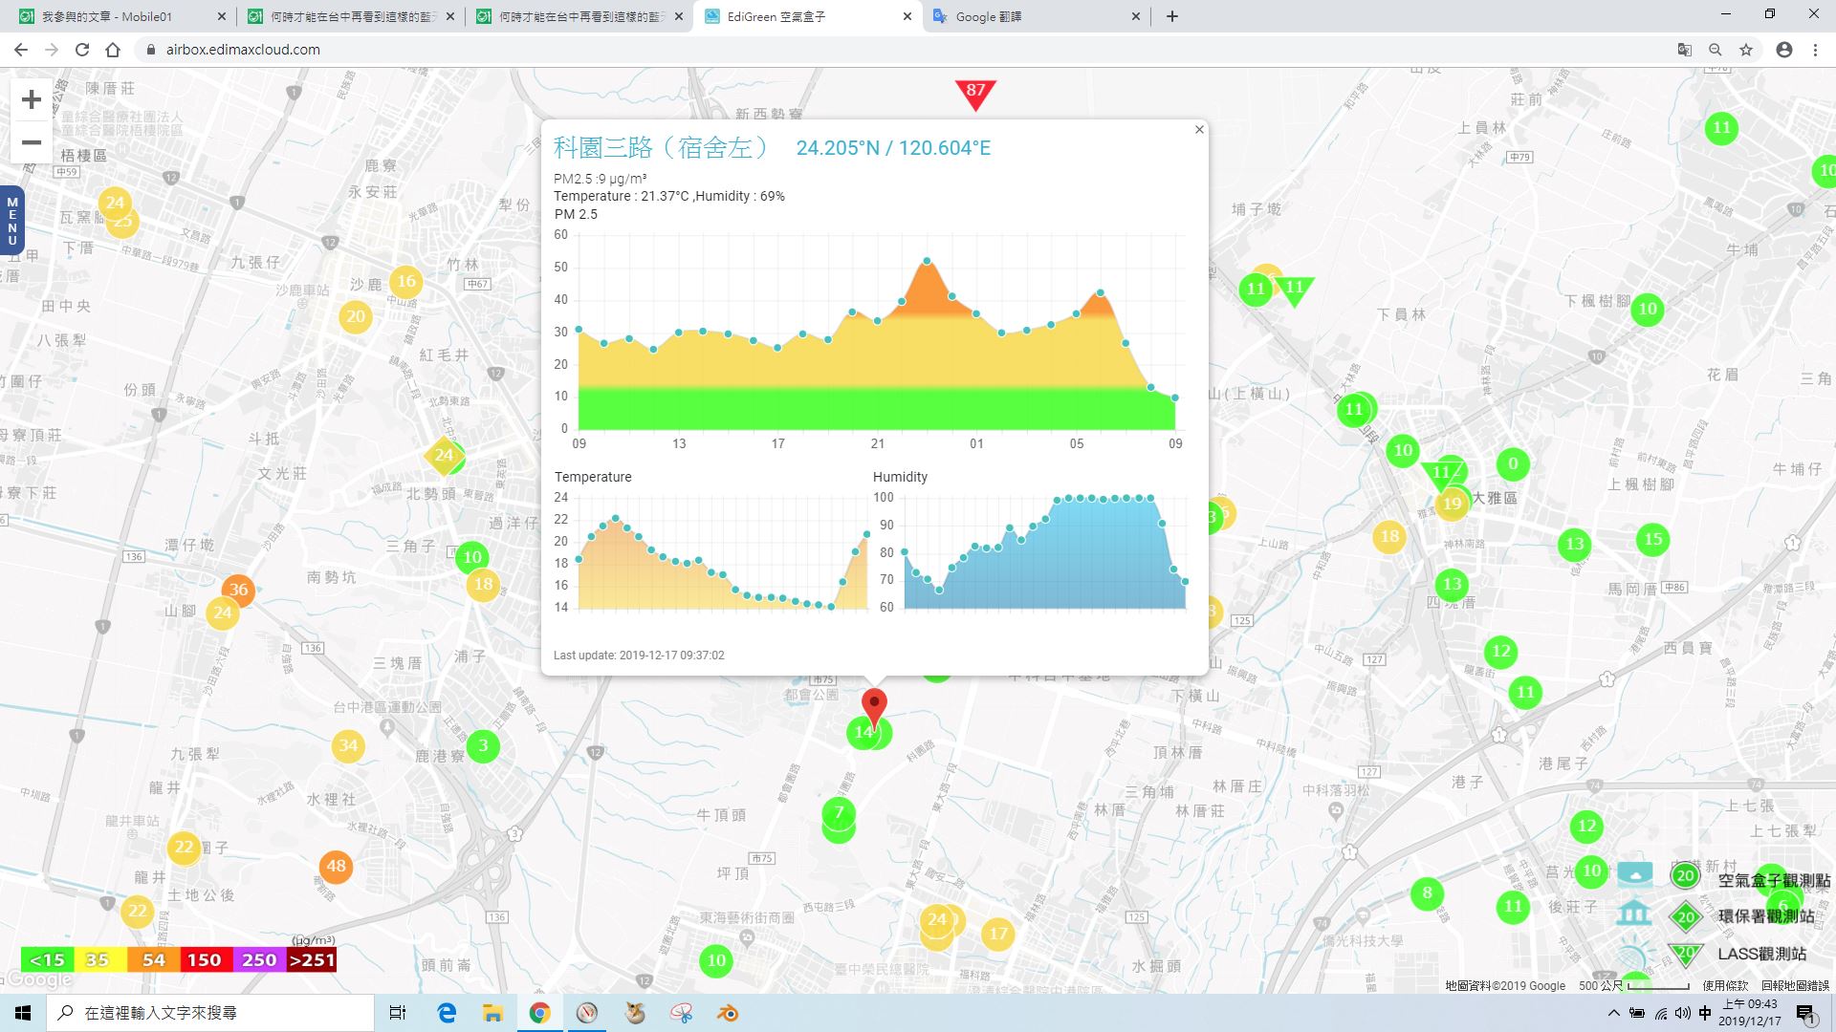Click the PM2.5 peak data point
This screenshot has height=1032, width=1836.
point(927,260)
